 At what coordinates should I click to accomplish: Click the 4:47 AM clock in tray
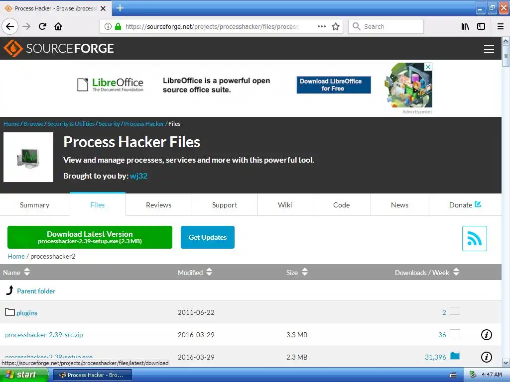point(492,375)
